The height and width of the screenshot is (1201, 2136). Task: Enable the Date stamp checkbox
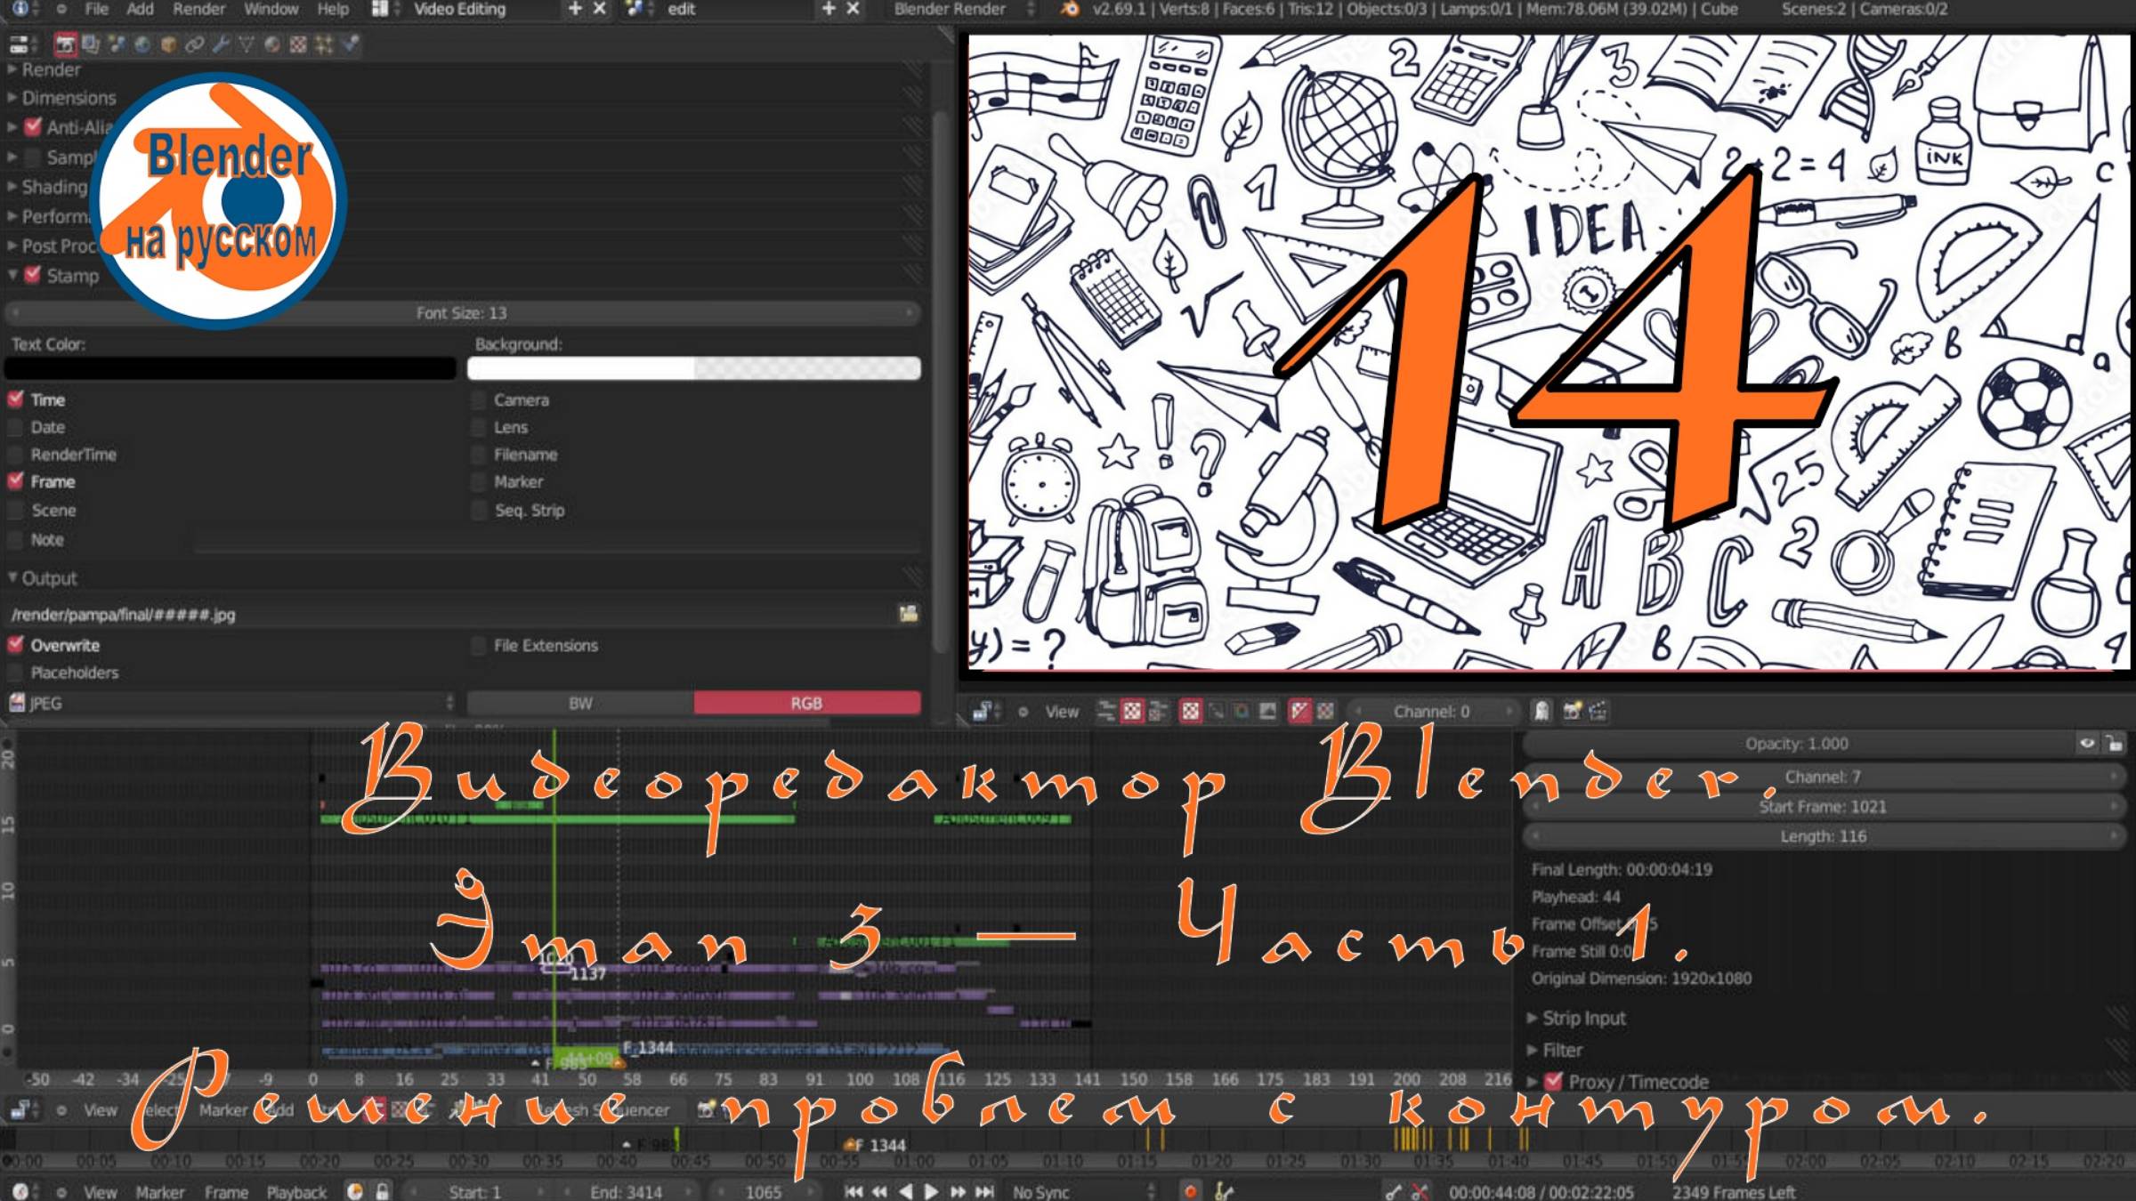coord(14,426)
